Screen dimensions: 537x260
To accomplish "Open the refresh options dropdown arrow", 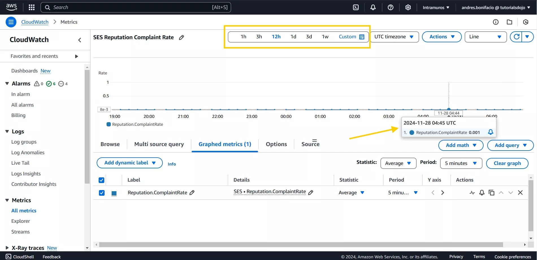I will (x=527, y=37).
